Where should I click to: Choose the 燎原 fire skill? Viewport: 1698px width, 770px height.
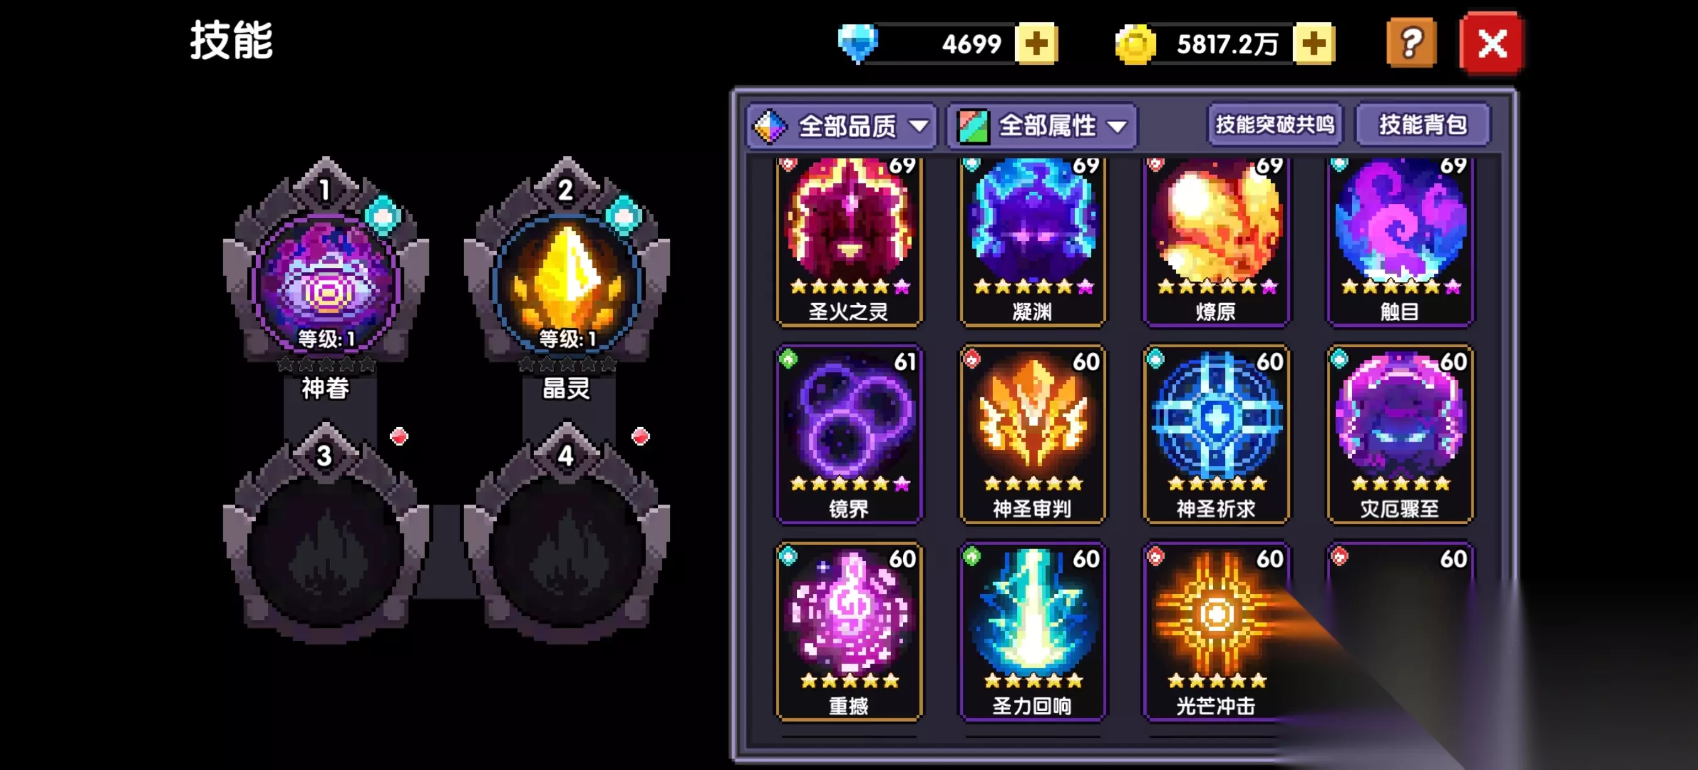(x=1216, y=242)
